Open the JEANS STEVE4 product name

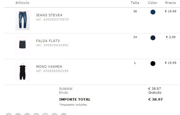49,15
